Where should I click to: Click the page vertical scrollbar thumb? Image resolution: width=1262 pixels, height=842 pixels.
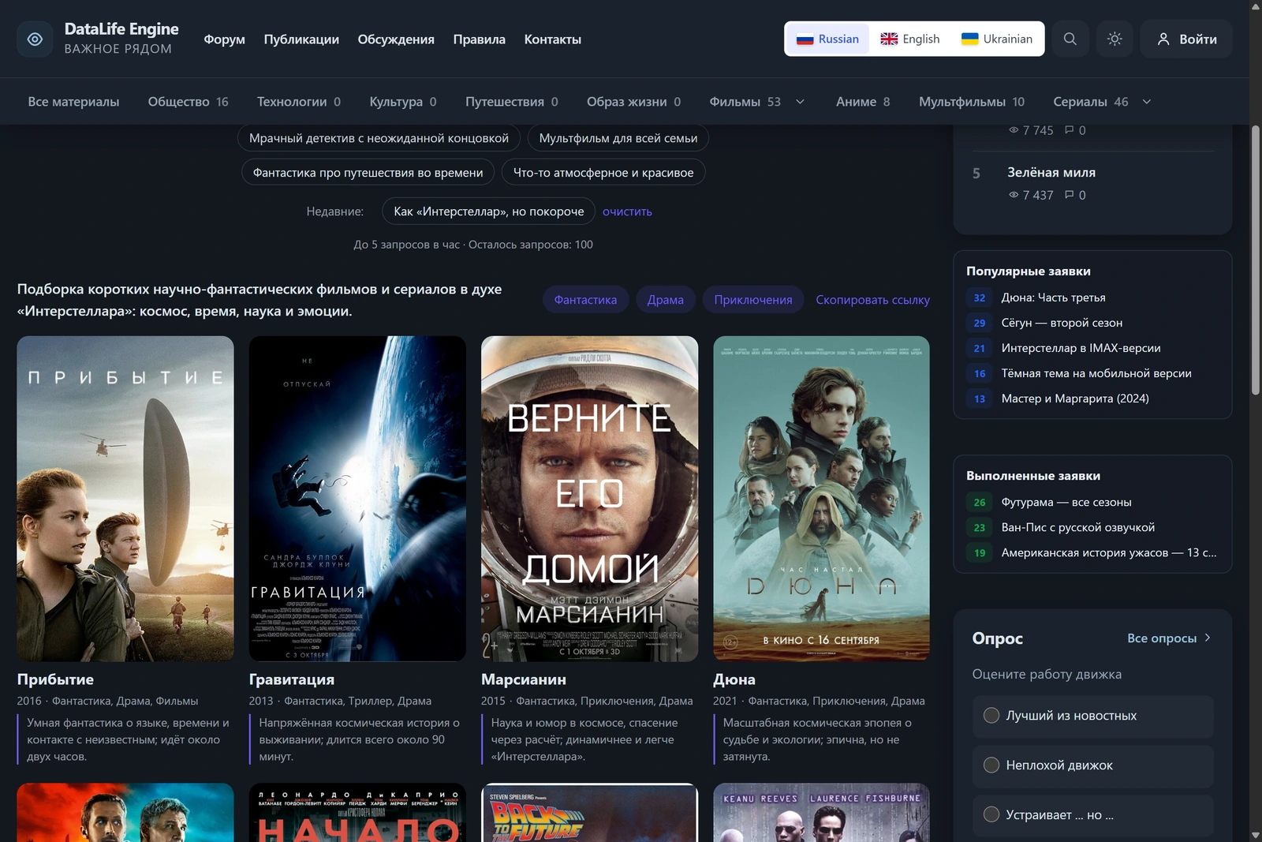[x=1256, y=260]
